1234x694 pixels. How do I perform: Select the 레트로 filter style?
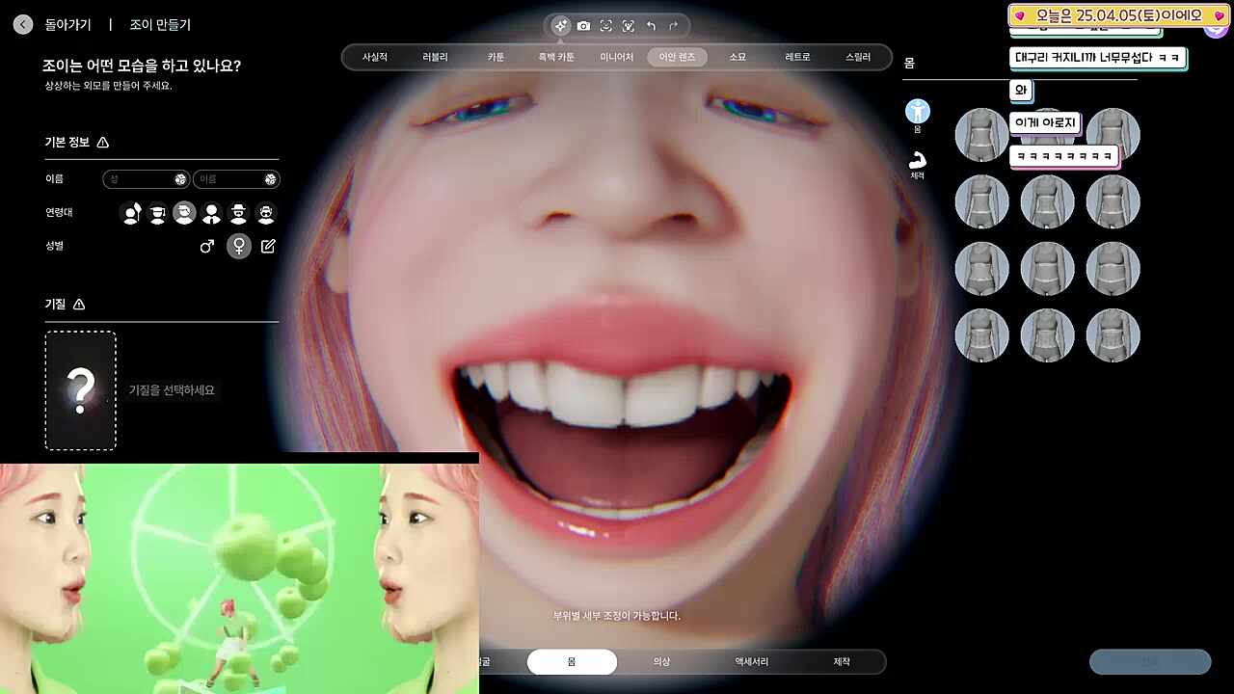[x=797, y=57]
